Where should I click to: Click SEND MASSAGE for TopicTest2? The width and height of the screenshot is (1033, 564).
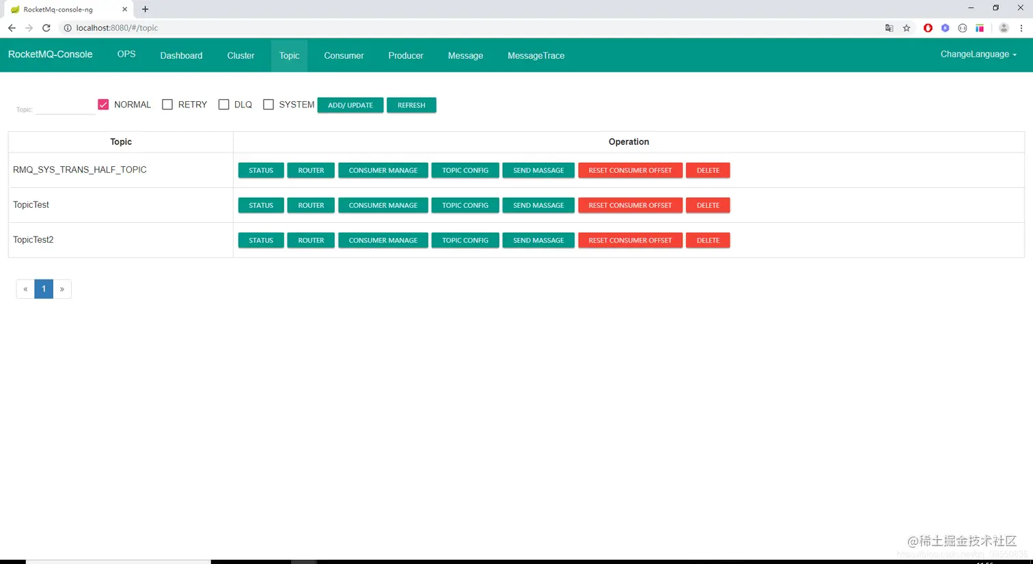click(538, 240)
